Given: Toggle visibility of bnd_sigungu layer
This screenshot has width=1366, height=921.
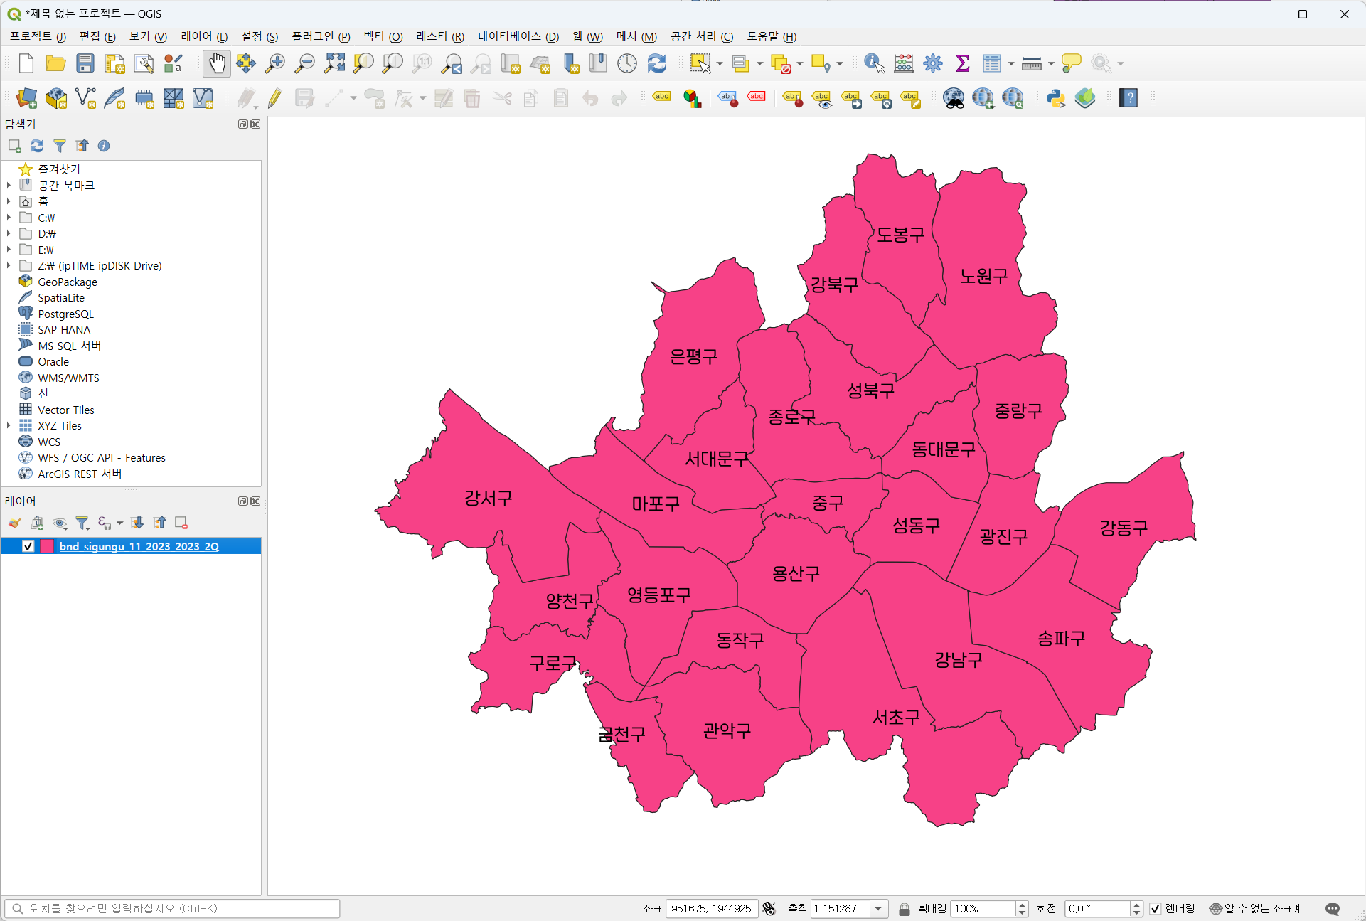Looking at the screenshot, I should click(28, 546).
